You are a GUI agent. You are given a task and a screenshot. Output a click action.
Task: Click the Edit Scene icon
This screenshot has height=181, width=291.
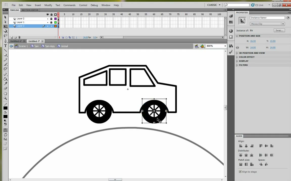point(197,46)
